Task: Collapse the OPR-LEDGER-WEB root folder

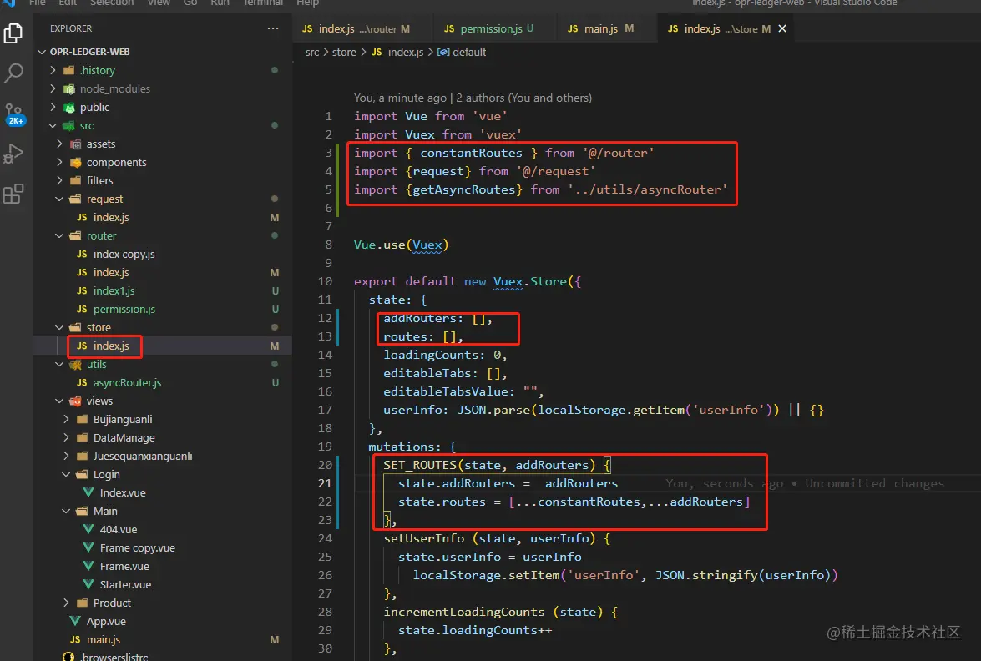Action: pyautogui.click(x=42, y=52)
